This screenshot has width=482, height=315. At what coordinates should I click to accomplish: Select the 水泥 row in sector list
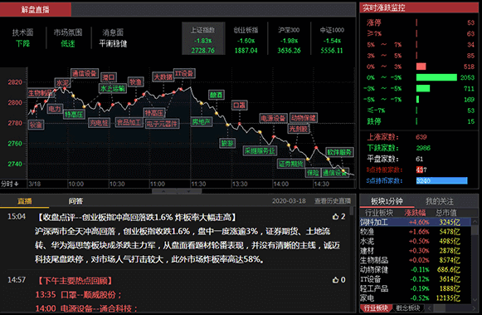click(415, 241)
